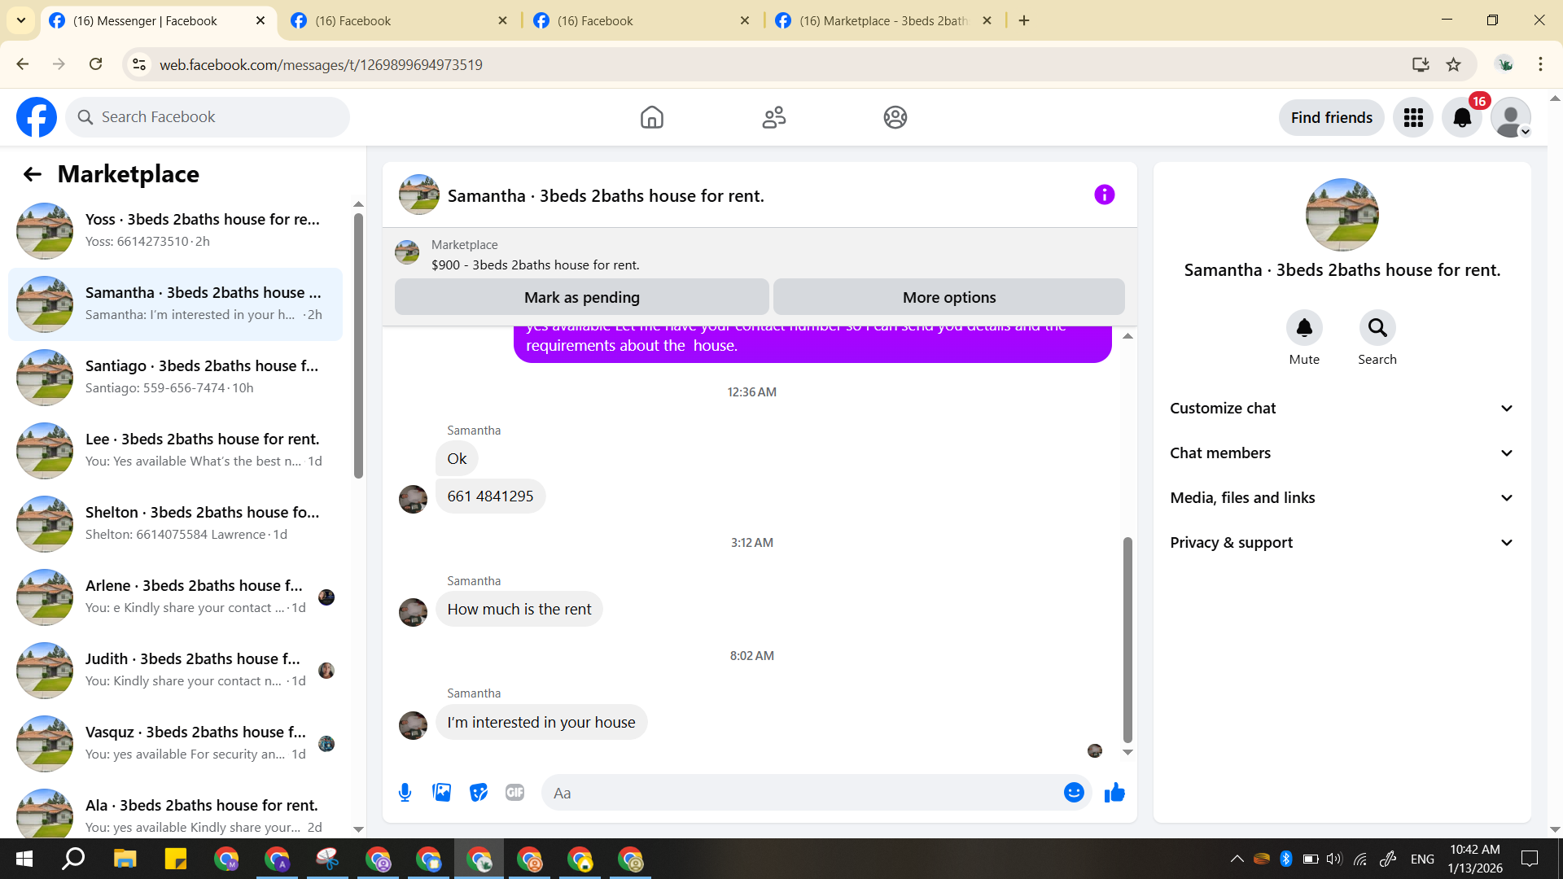Click Mark as pending button

pyautogui.click(x=581, y=297)
